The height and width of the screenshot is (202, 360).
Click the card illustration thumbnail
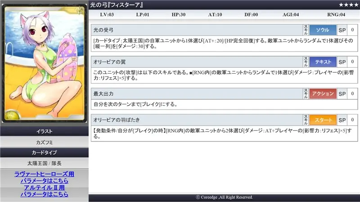[44, 63]
